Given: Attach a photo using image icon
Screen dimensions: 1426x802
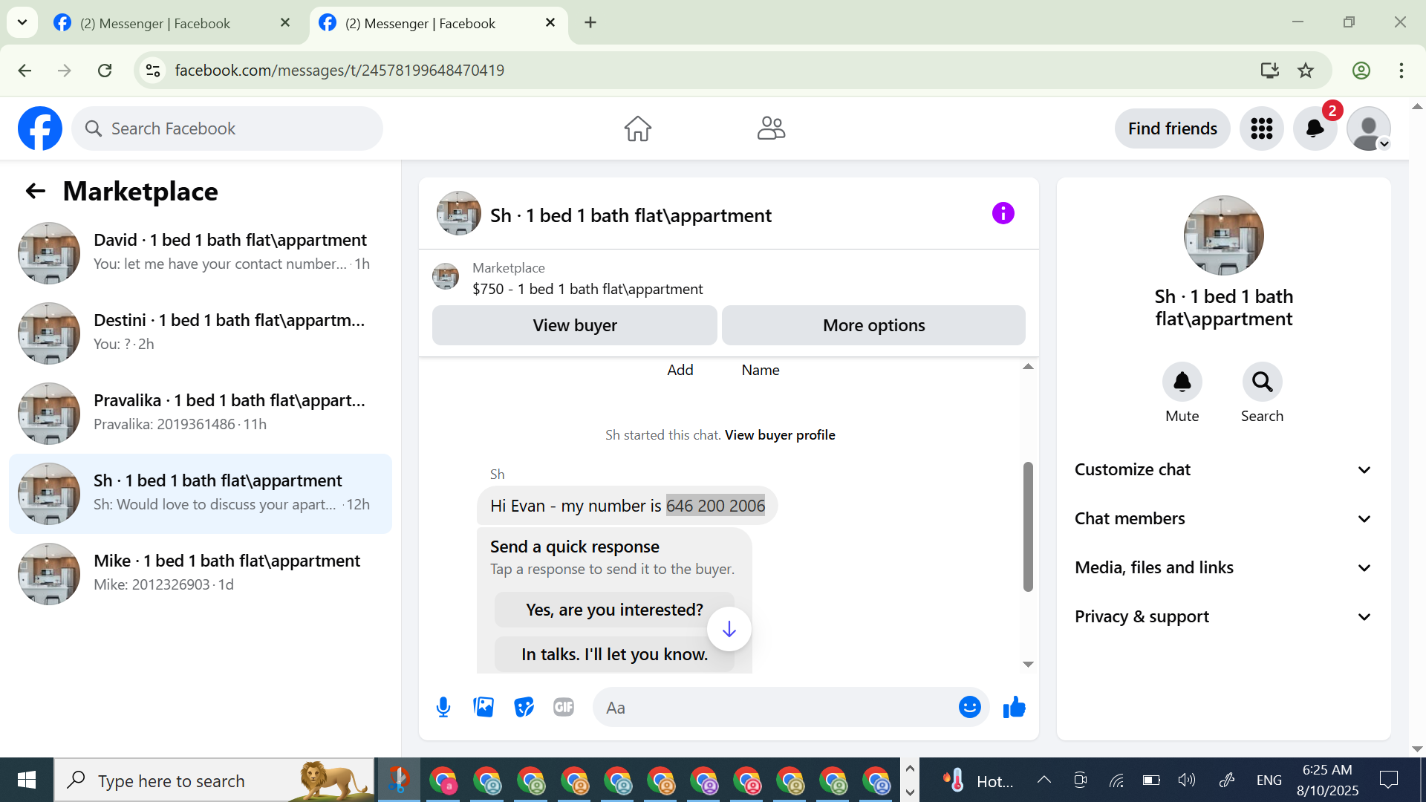Looking at the screenshot, I should [x=484, y=707].
